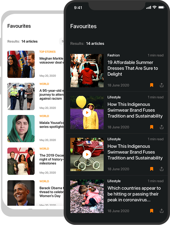Unbookmark the coronavirus peak countries article

pos(151,211)
